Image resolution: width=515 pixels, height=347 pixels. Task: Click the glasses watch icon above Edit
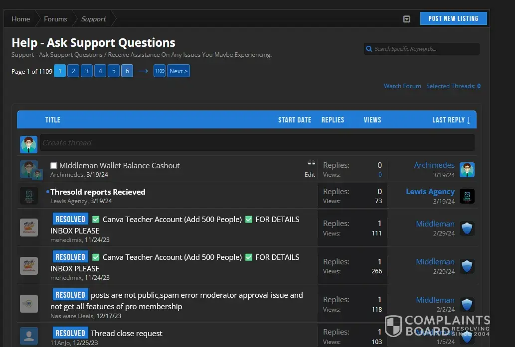click(x=311, y=164)
